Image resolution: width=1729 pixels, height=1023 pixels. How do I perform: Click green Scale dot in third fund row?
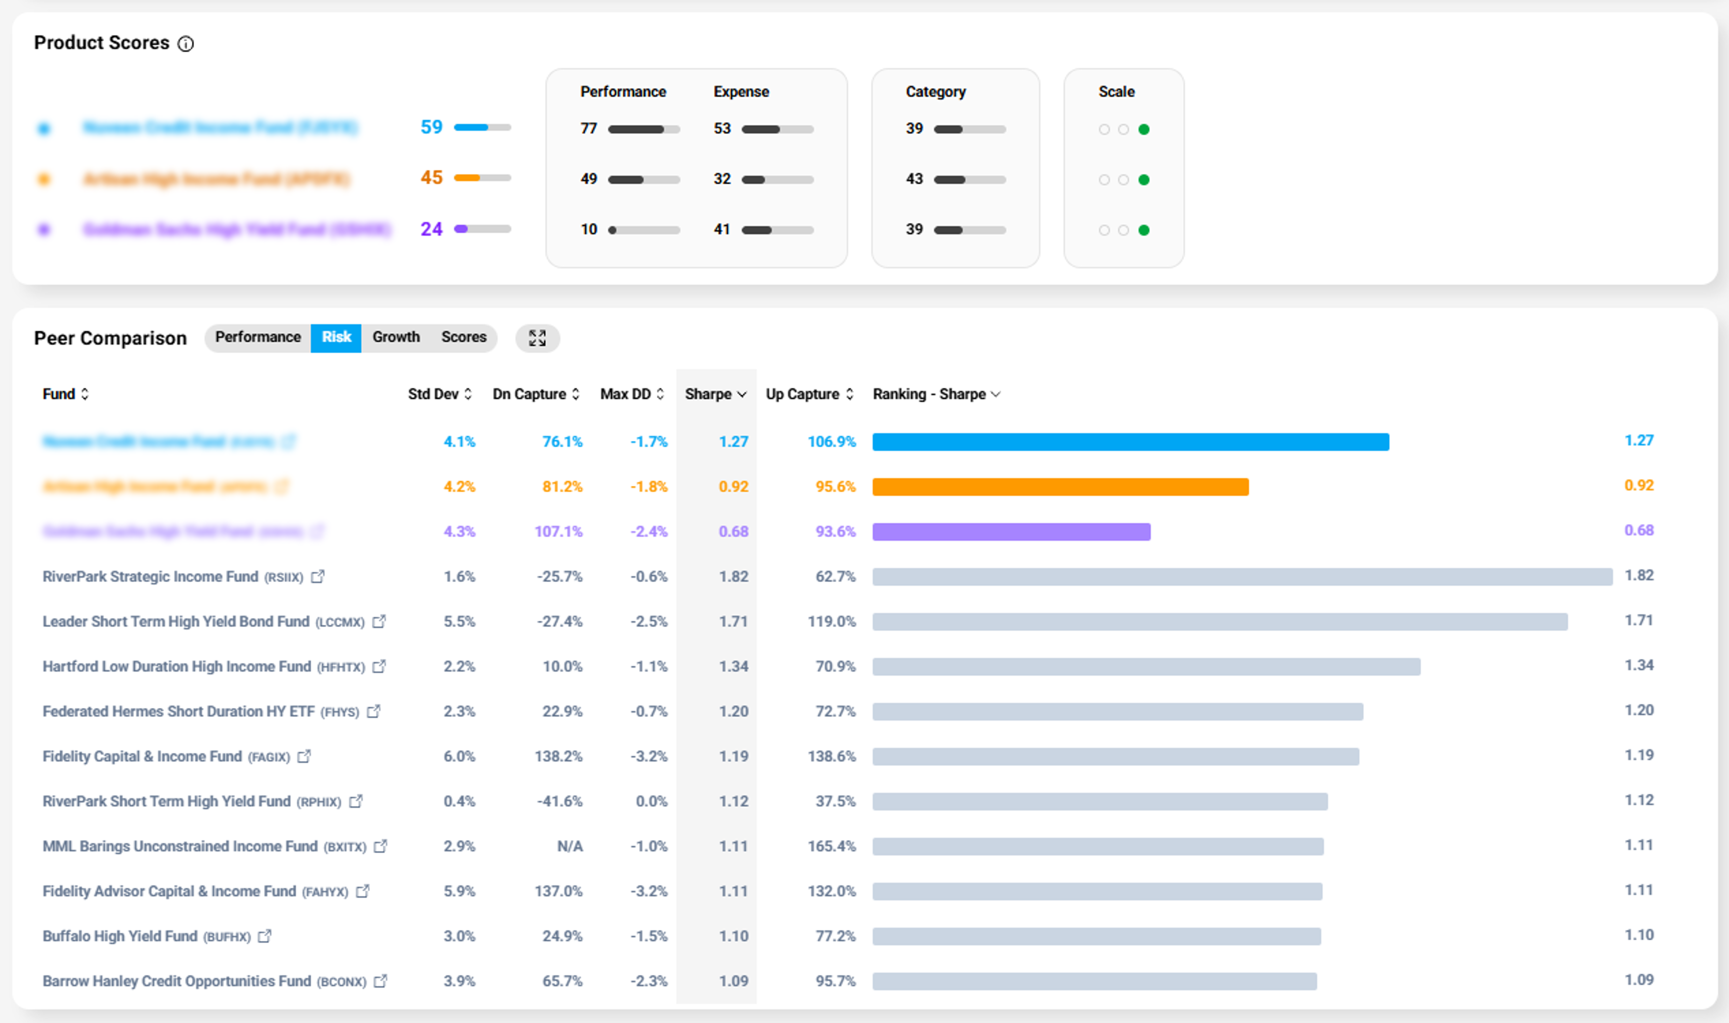coord(1144,230)
